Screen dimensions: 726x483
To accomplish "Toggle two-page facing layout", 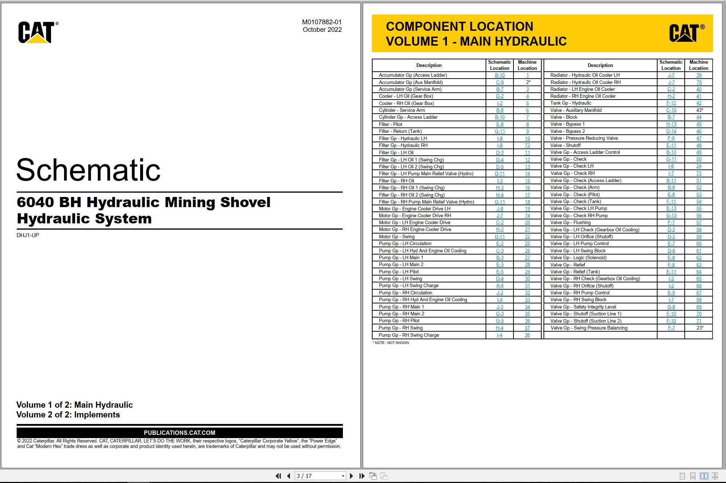I will point(704,476).
